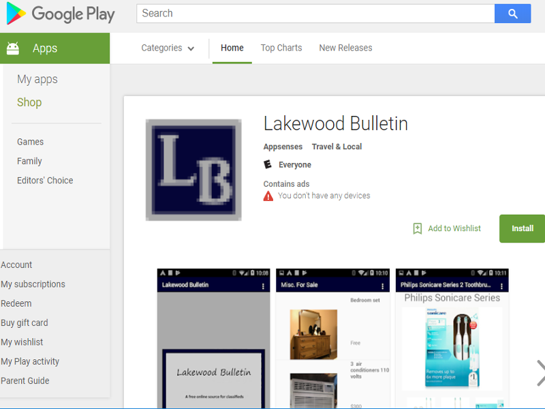
Task: Click the Google Play logo
Action: click(x=61, y=14)
